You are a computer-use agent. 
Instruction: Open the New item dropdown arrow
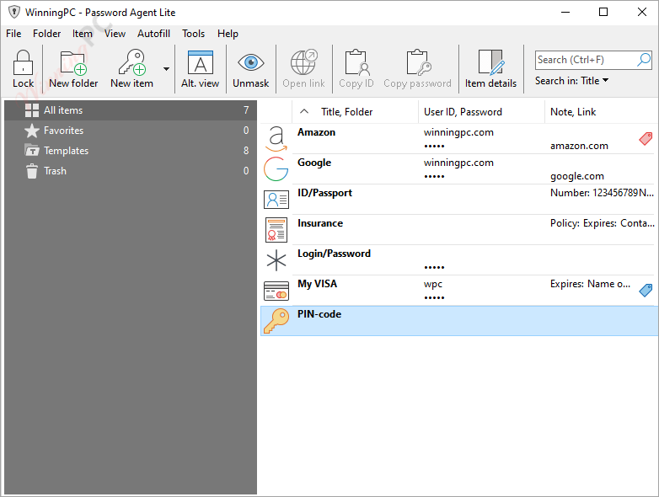click(166, 69)
